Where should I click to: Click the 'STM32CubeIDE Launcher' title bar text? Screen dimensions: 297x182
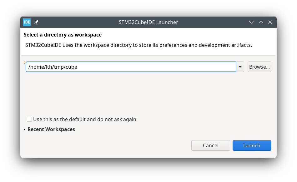click(148, 22)
